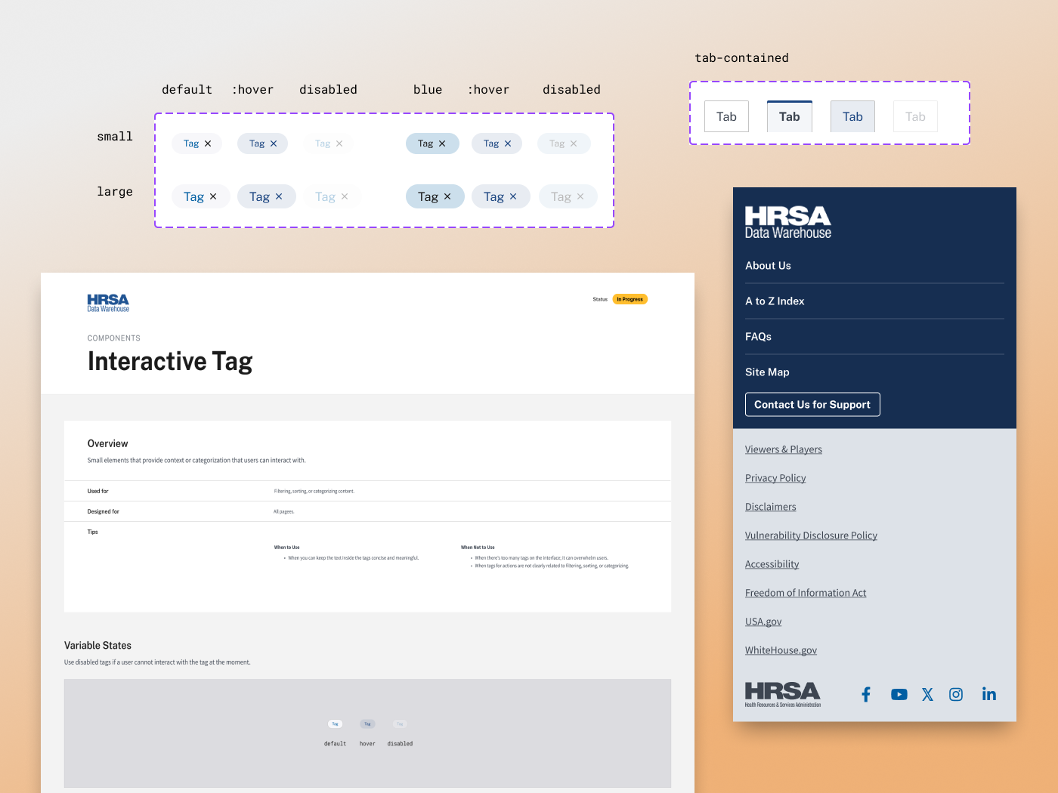
Task: Open the FAQs menu item
Action: [758, 337]
